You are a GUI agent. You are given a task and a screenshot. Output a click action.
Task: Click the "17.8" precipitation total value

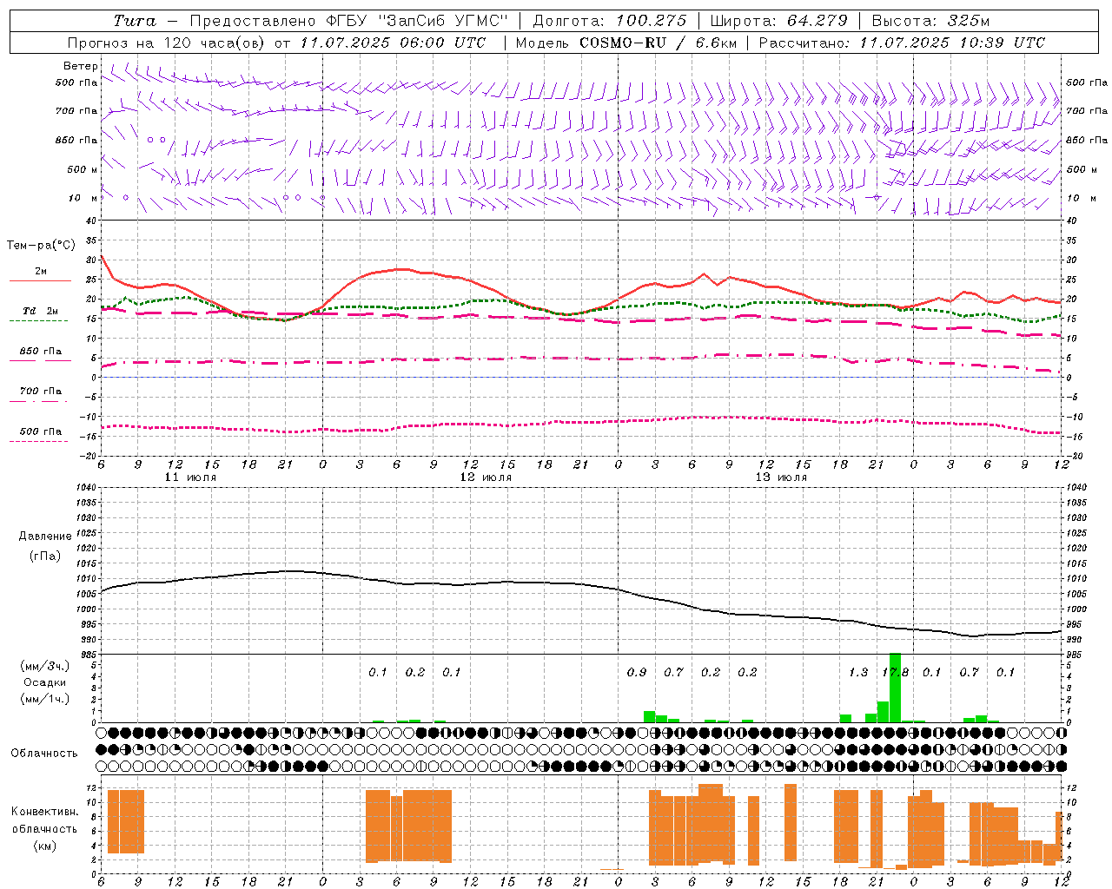[895, 673]
